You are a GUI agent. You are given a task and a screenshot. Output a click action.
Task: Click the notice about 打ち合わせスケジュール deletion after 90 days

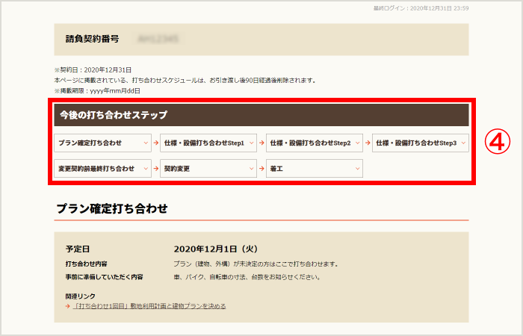tap(185, 81)
